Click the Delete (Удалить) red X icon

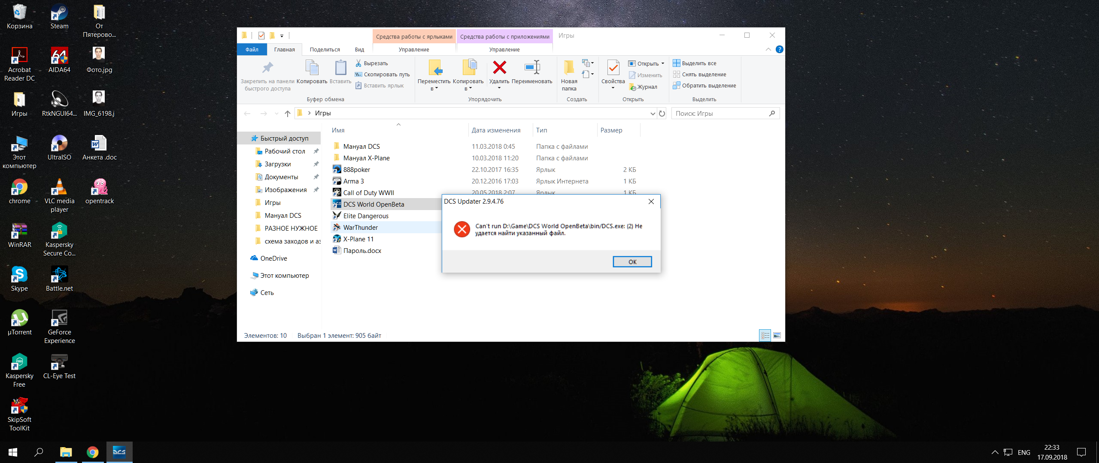coord(499,68)
